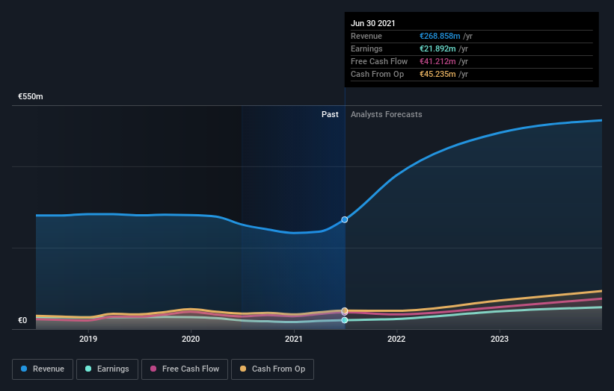
Task: Select the Revenue data point marker on chart
Action: [x=345, y=220]
